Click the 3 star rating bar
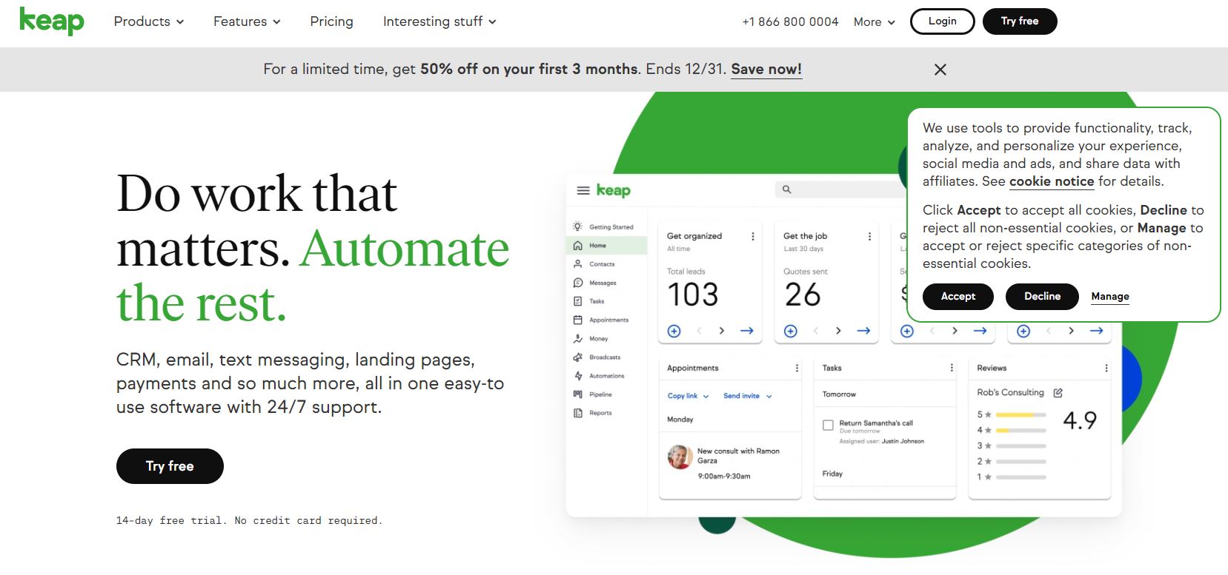Viewport: 1228px width, 575px height. point(1020,445)
